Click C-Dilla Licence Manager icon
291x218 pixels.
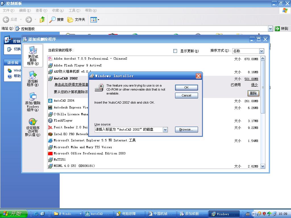(x=50, y=114)
